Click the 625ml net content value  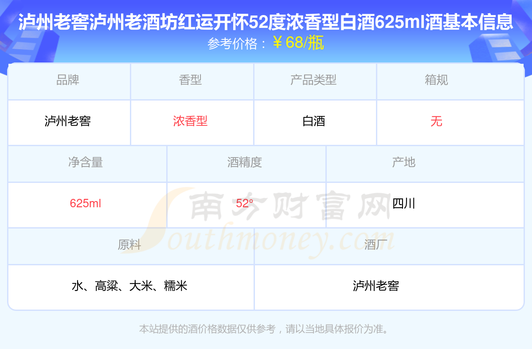pyautogui.click(x=86, y=204)
